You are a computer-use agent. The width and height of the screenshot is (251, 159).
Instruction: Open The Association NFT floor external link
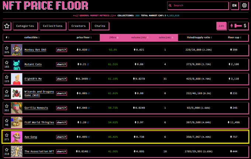(90, 152)
